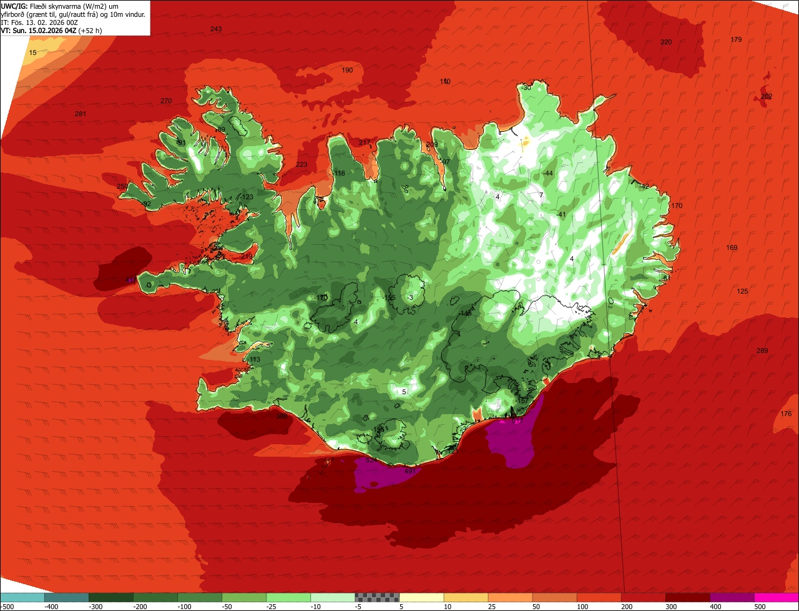Click the '220' value in the northeast

click(x=666, y=42)
